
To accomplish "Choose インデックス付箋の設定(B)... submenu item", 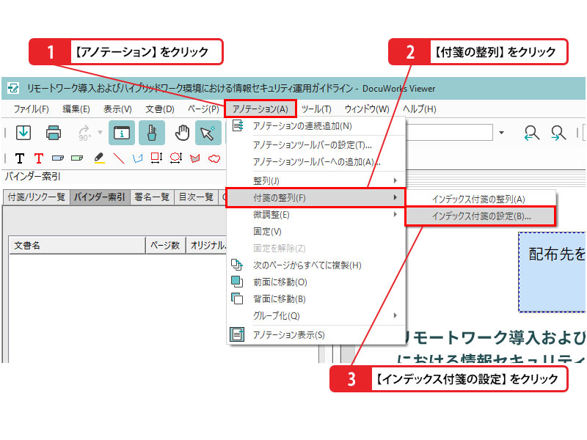I will pyautogui.click(x=481, y=216).
